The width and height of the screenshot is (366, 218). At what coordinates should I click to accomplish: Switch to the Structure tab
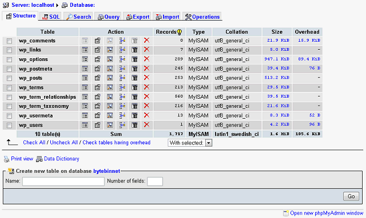click(21, 16)
